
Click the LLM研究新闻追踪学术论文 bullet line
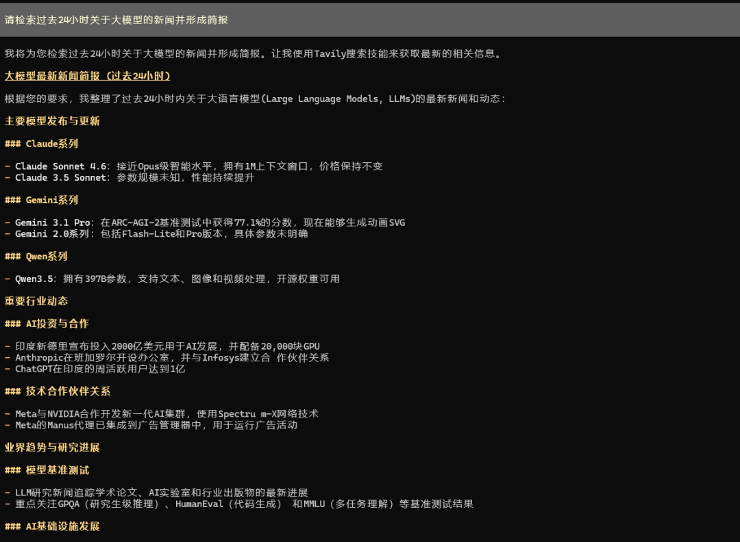pyautogui.click(x=156, y=493)
